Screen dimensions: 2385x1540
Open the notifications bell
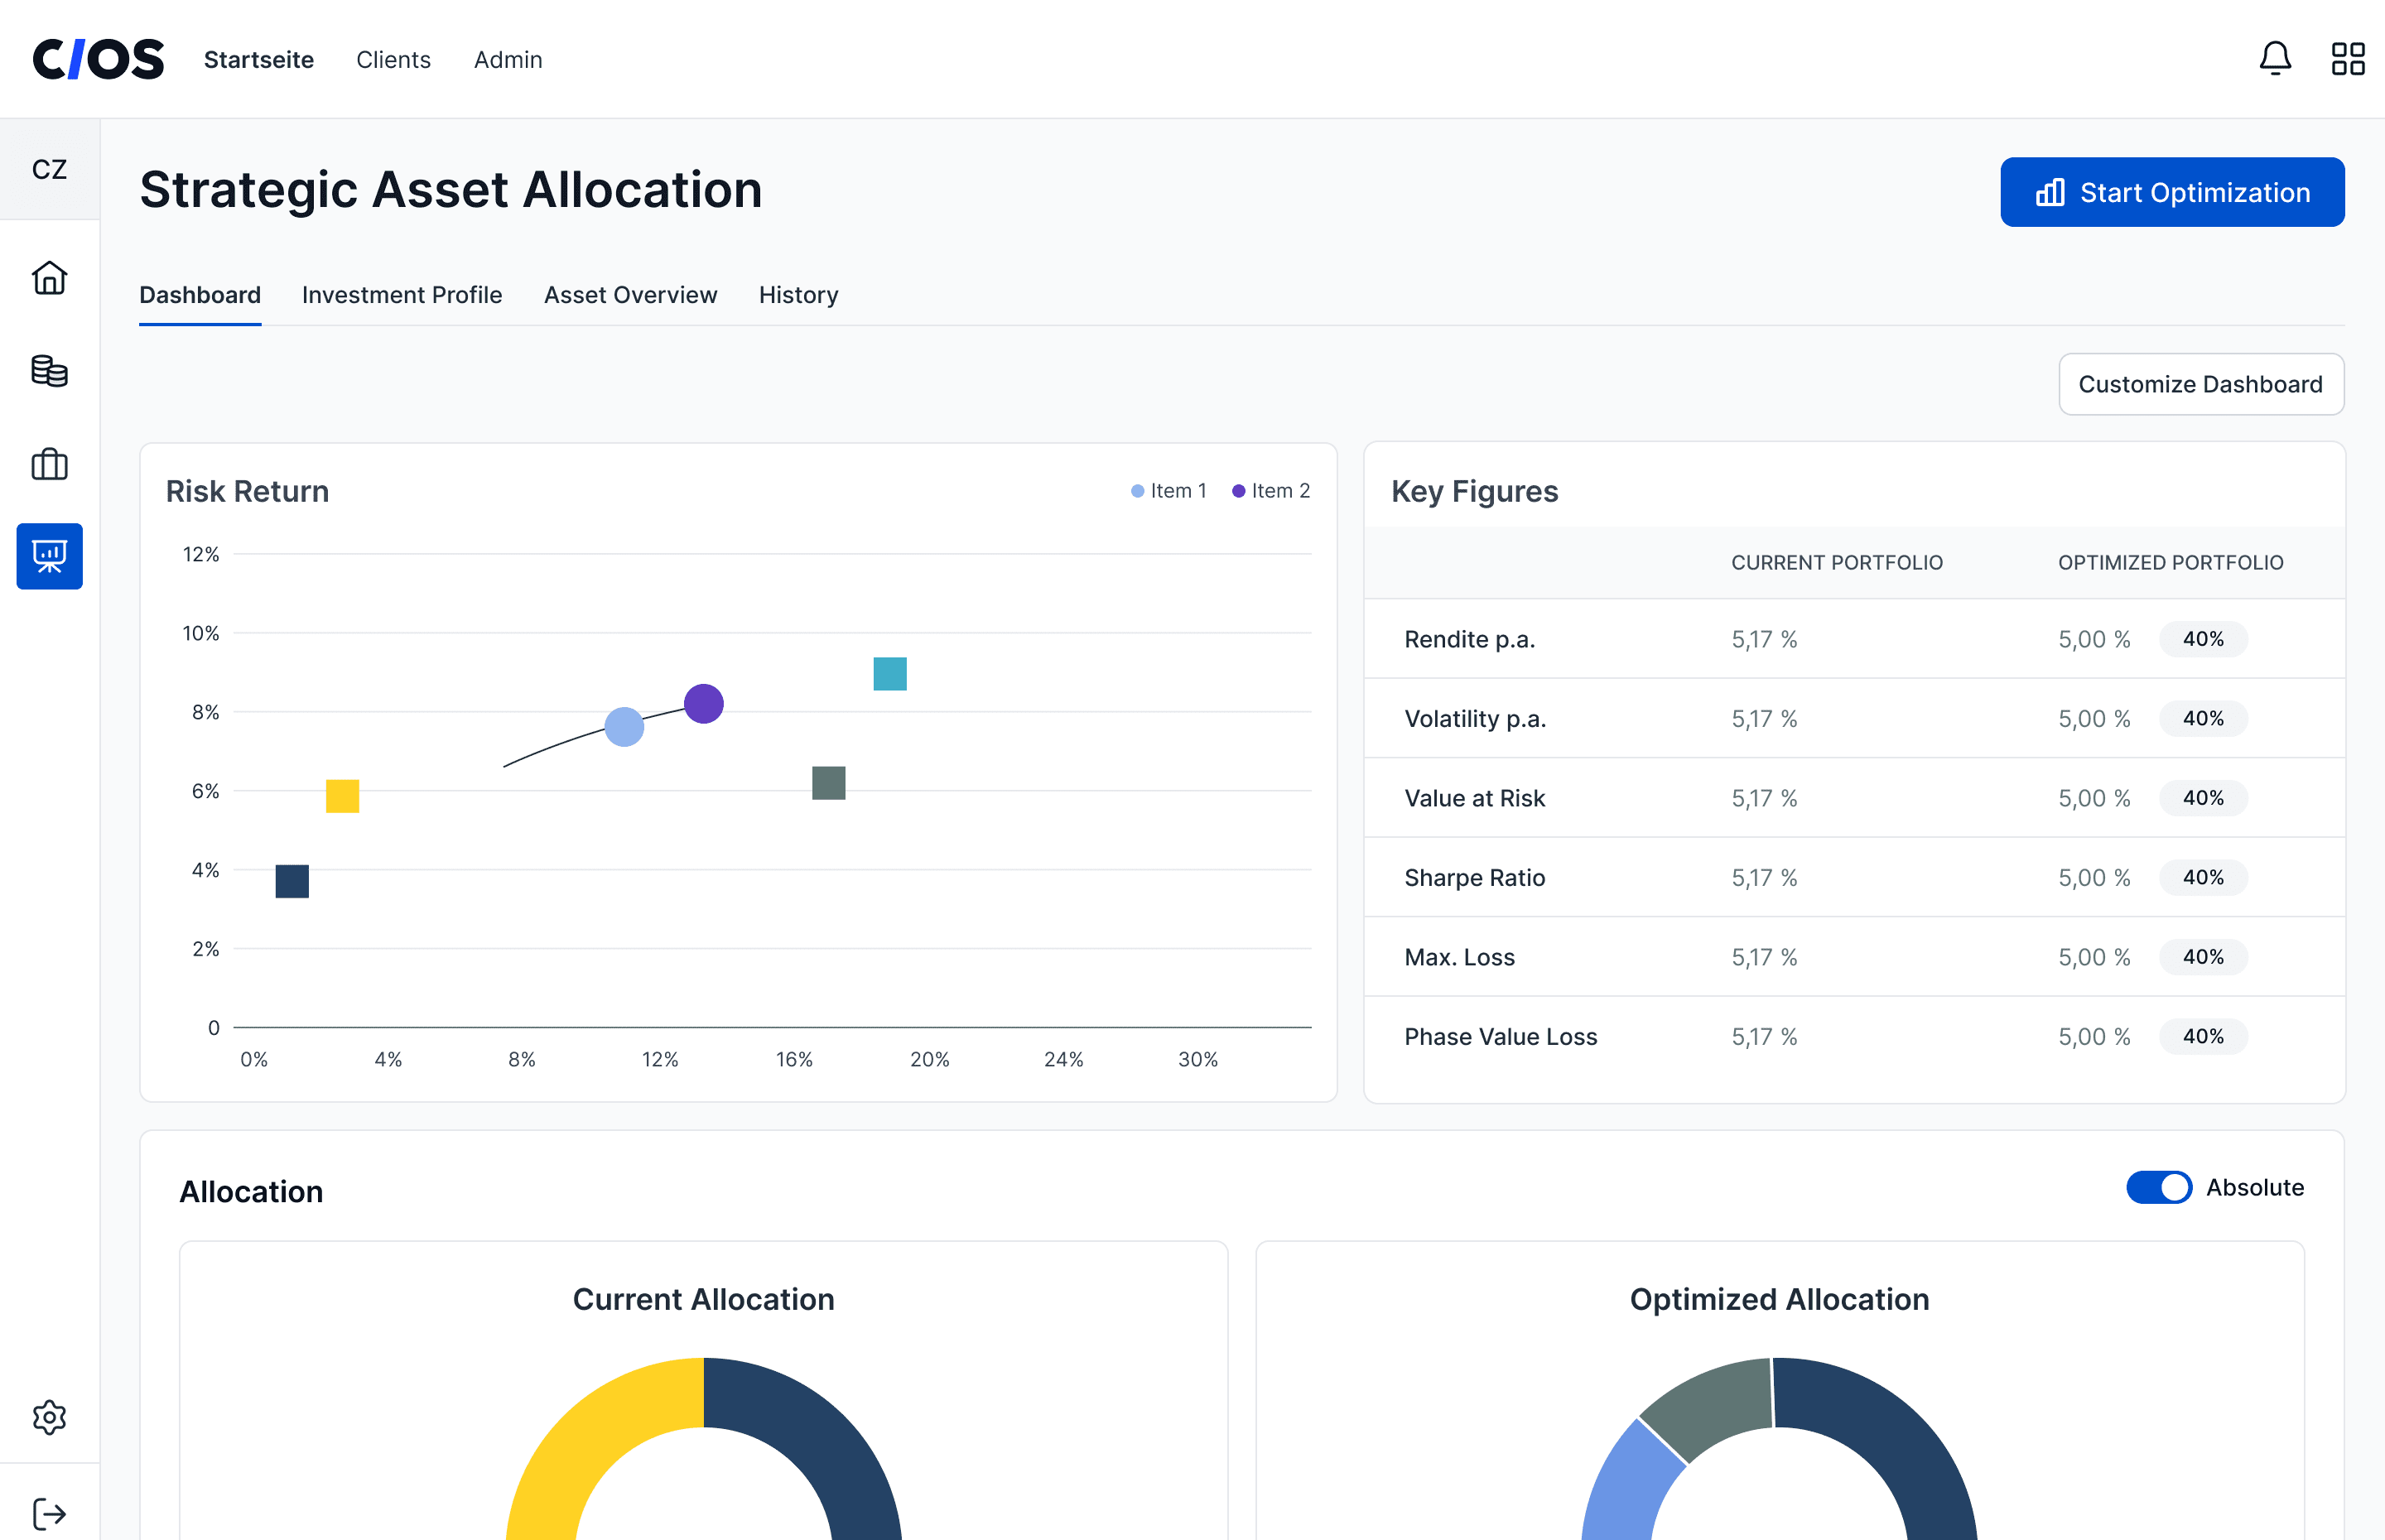pyautogui.click(x=2275, y=59)
